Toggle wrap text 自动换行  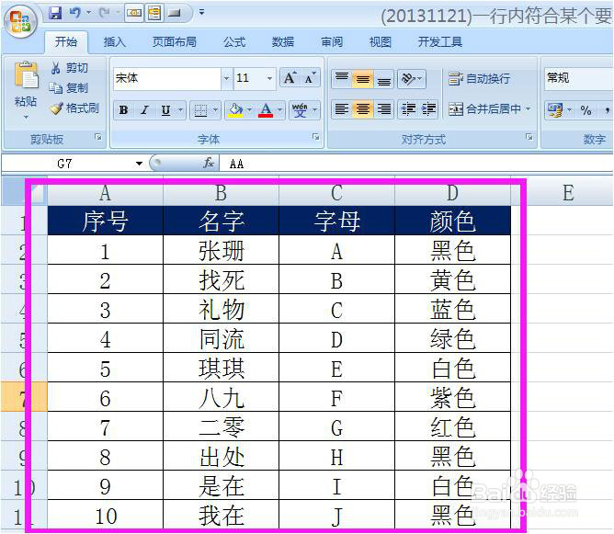coord(479,79)
